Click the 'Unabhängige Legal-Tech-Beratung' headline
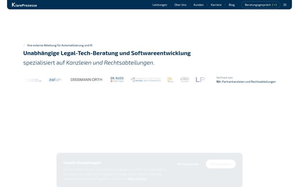299x187 pixels. pyautogui.click(x=107, y=53)
